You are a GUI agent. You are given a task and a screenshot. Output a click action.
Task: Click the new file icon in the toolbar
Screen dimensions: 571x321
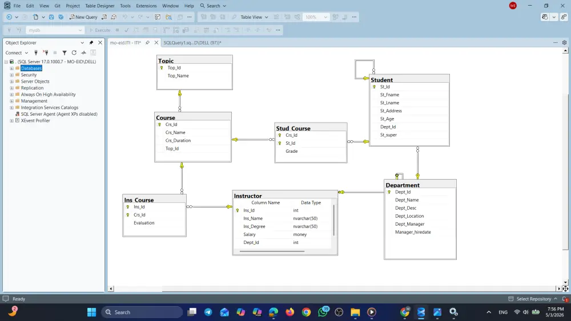pos(35,17)
